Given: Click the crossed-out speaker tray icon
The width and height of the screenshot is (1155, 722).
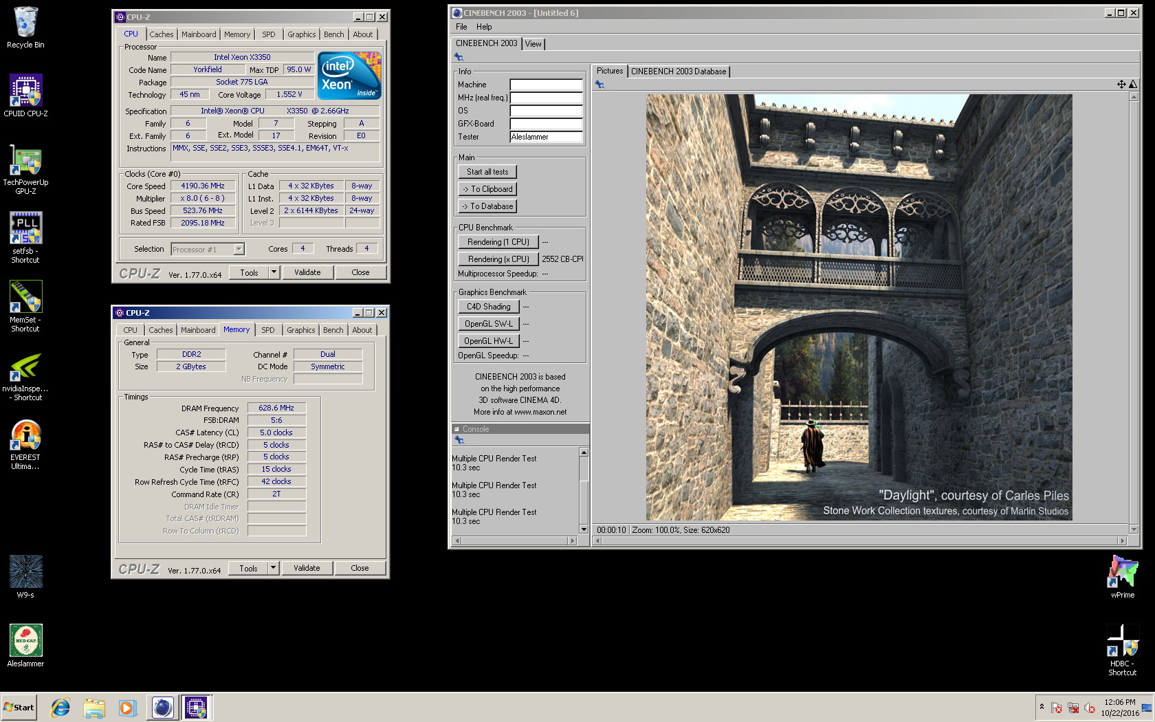Looking at the screenshot, I should tap(1090, 708).
